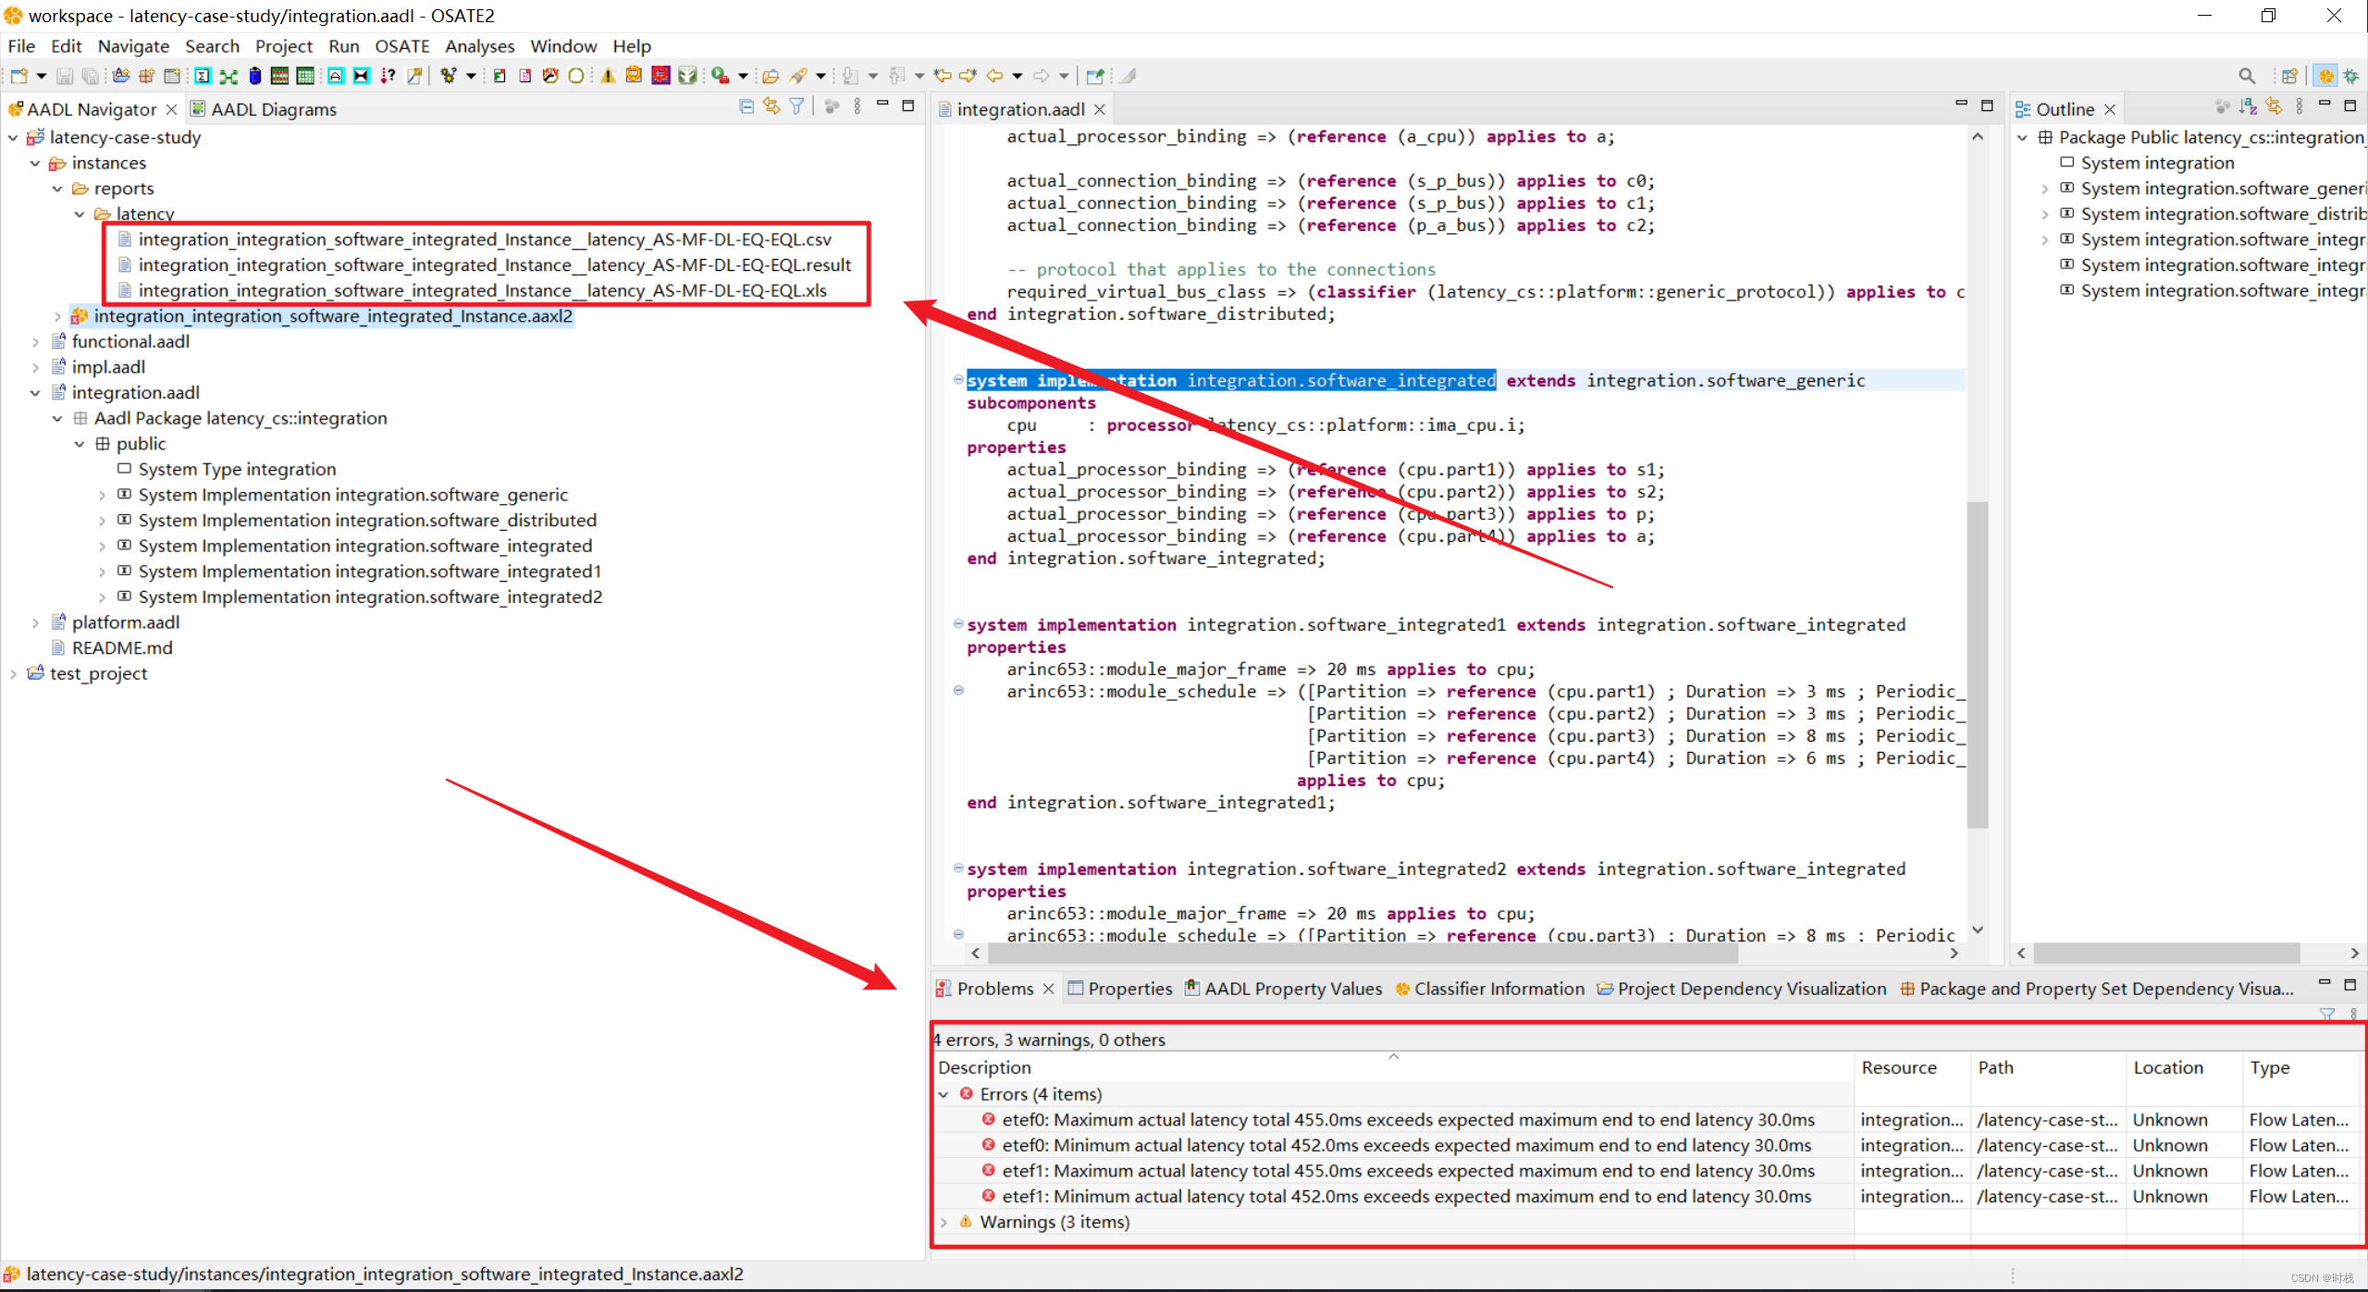This screenshot has width=2368, height=1292.
Task: Click the sigma analysis toolbar icon
Action: pos(203,76)
